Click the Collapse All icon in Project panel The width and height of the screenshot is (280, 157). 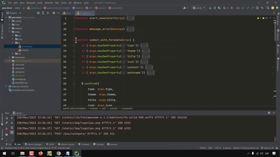click(48, 13)
